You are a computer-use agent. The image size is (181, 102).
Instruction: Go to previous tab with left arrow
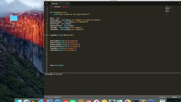click(x=46, y=3)
